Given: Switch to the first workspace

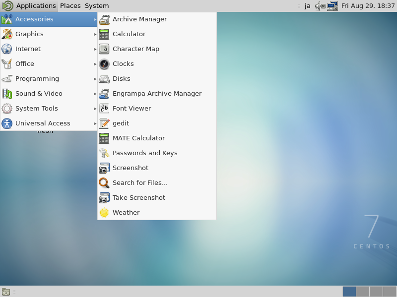Looking at the screenshot, I should [349, 292].
